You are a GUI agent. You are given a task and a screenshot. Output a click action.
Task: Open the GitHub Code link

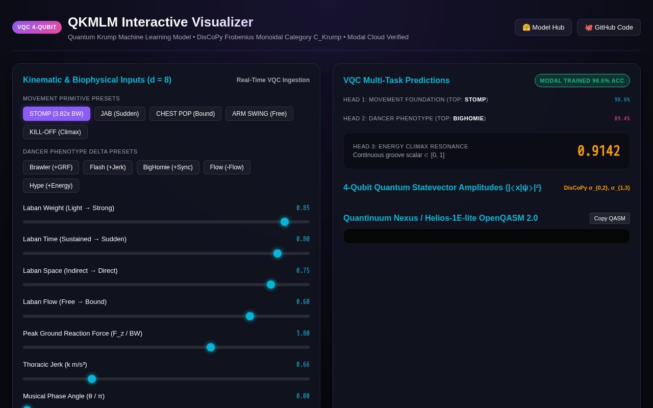609,28
